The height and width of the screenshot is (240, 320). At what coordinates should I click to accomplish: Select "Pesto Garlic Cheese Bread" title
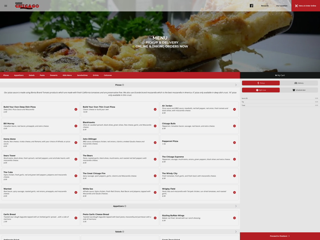96,214
